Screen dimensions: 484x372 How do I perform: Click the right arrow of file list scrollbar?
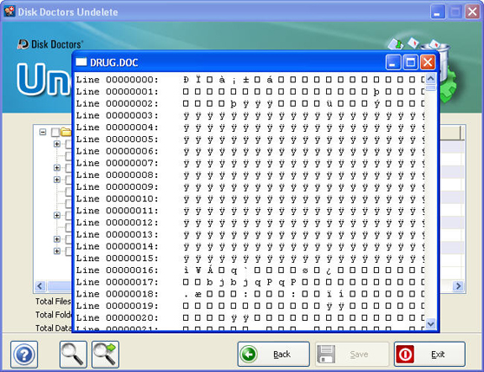[458, 286]
